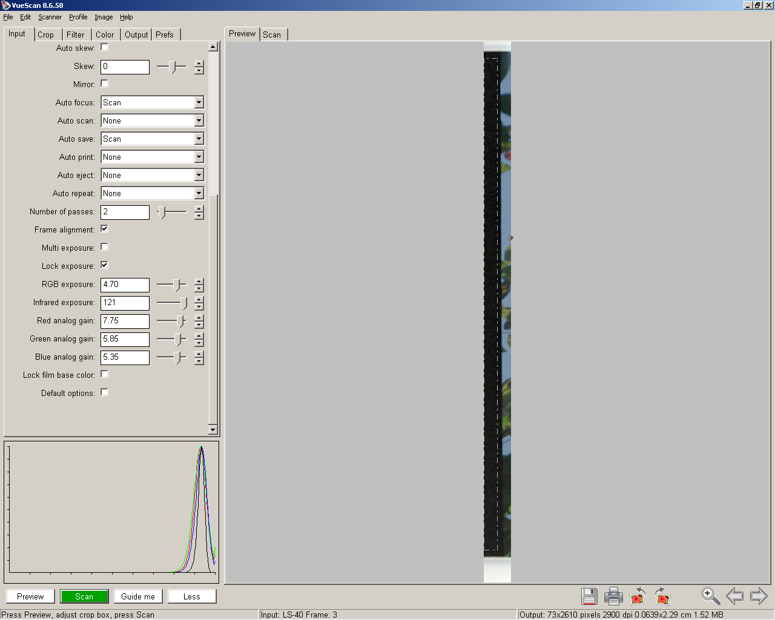This screenshot has height=620, width=775.
Task: Rotate image right with the clockwise icon
Action: (662, 596)
